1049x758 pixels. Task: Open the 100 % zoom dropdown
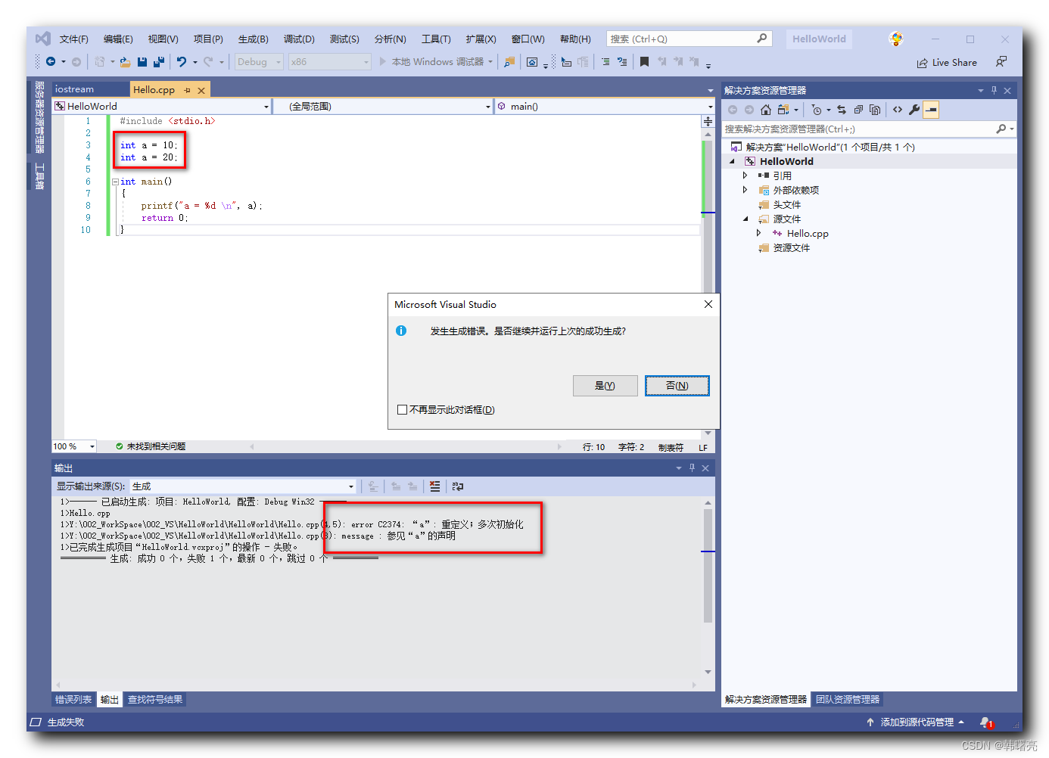(x=74, y=446)
